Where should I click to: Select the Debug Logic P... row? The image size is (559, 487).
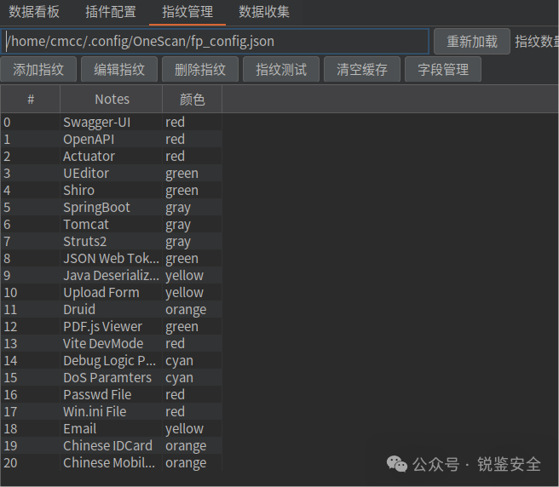click(112, 360)
